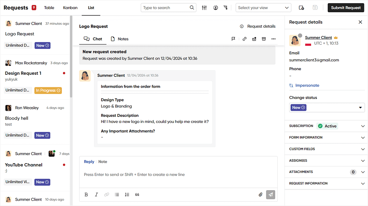This screenshot has height=206, width=368.
Task: Insert a hyperlink in the reply editor
Action: click(x=106, y=194)
